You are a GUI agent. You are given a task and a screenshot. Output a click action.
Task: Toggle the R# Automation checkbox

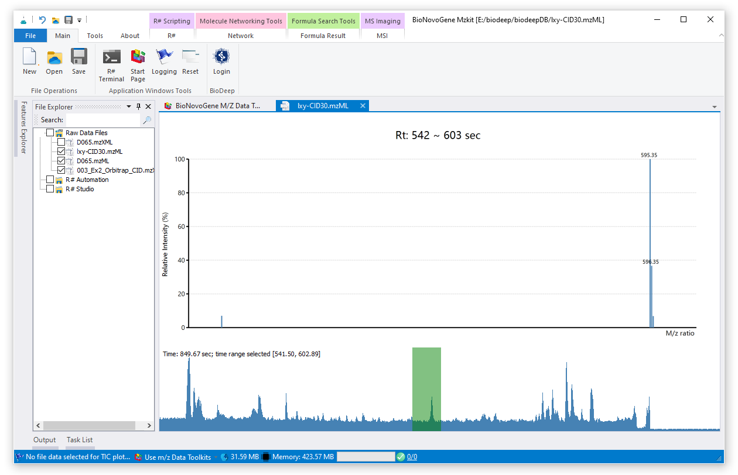click(x=50, y=180)
